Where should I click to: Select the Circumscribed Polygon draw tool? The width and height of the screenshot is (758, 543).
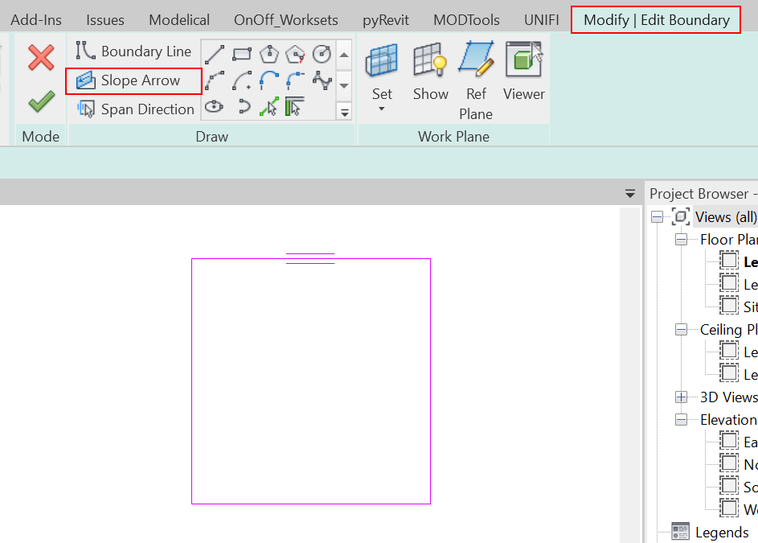(295, 54)
